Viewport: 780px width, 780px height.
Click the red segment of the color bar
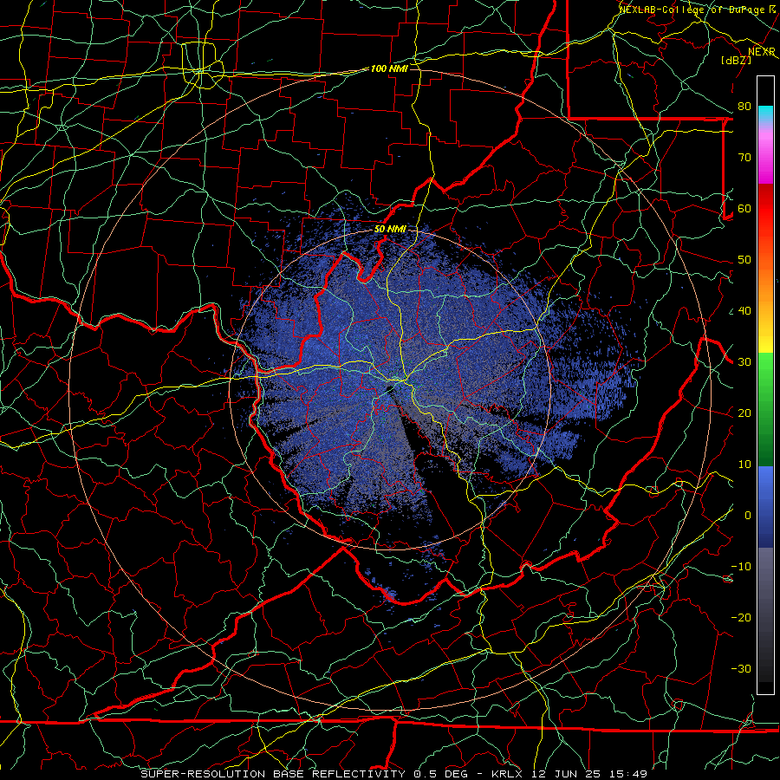pyautogui.click(x=765, y=209)
